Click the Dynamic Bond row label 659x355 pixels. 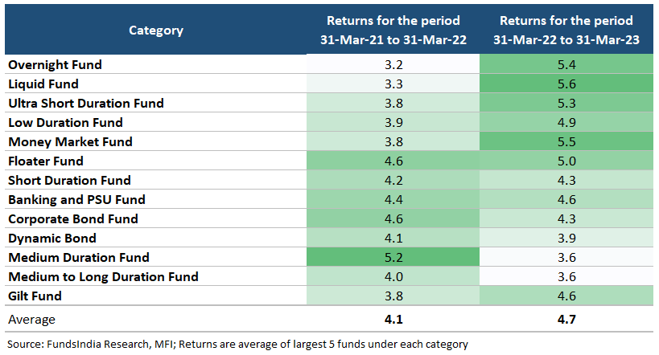pos(51,238)
